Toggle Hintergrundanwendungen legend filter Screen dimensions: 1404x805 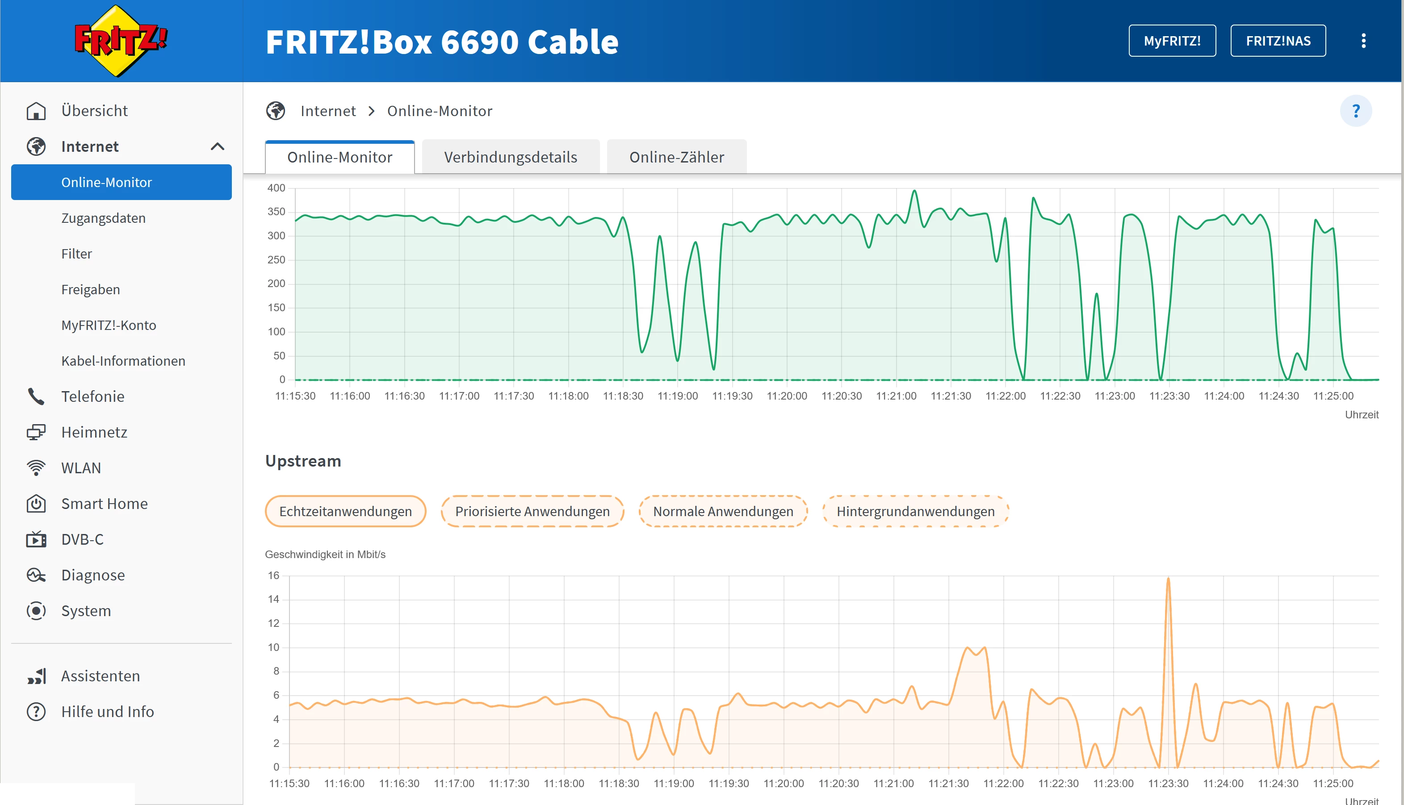(x=915, y=511)
